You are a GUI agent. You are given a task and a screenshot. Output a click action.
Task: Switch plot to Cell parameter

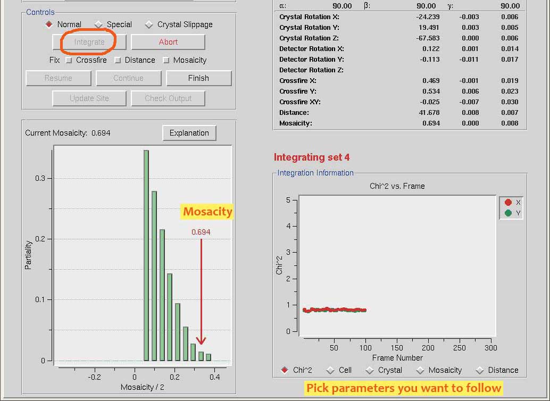click(330, 370)
